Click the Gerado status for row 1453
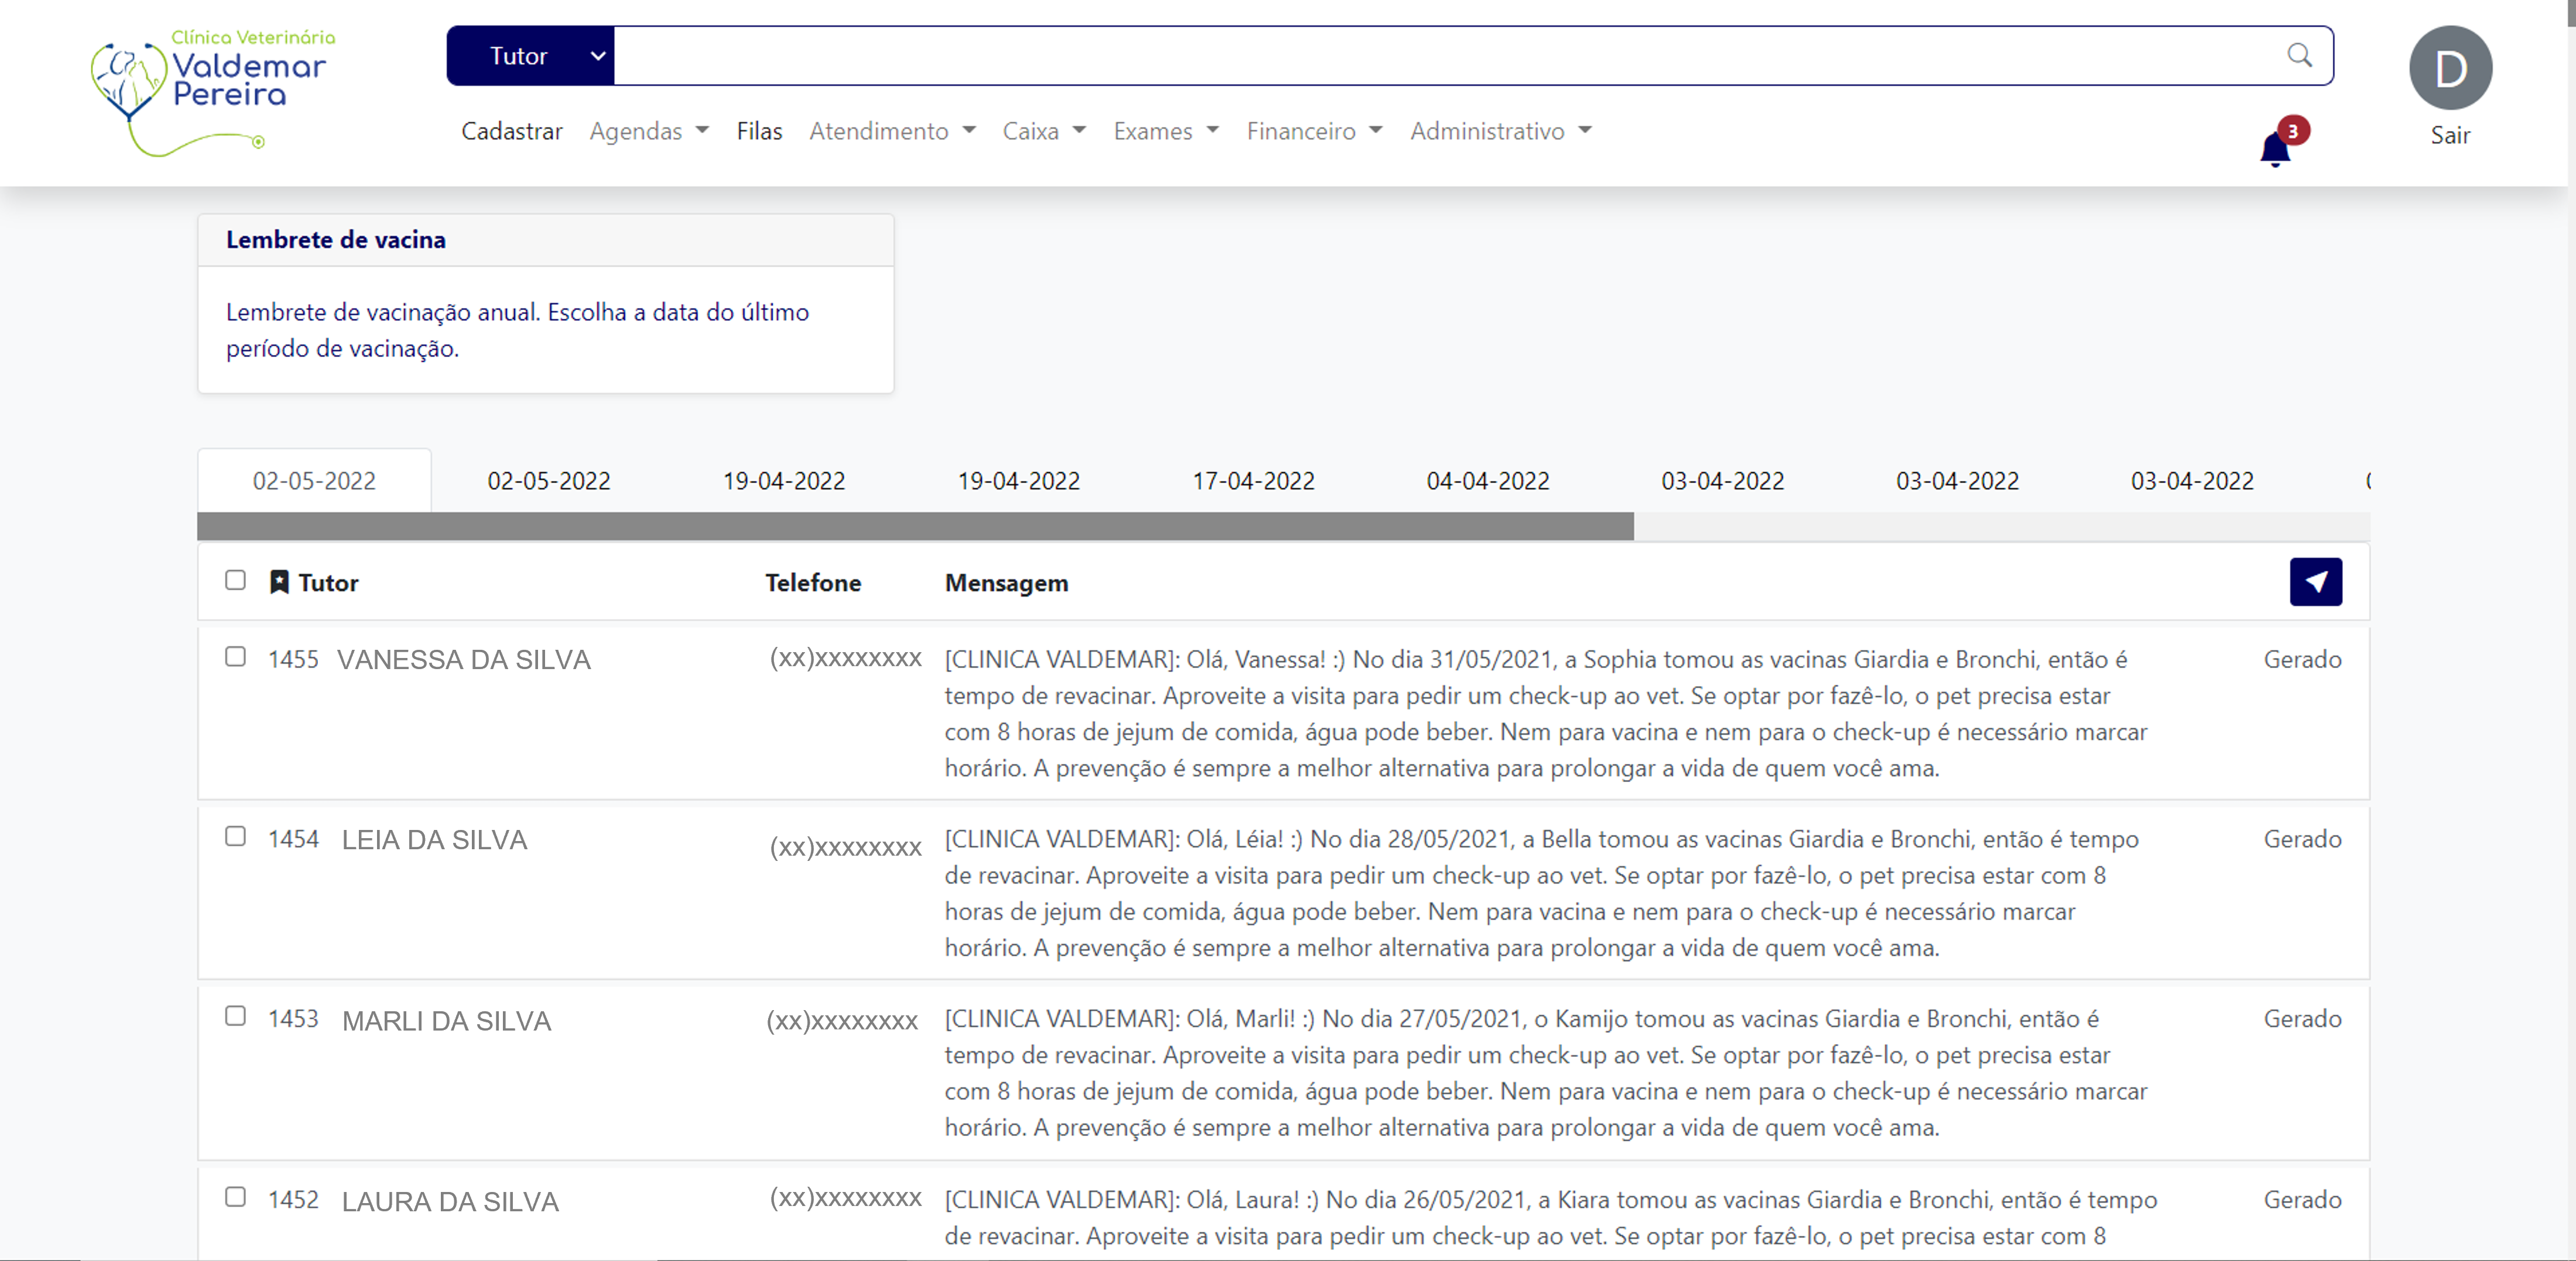2576x1261 pixels. click(x=2302, y=1019)
